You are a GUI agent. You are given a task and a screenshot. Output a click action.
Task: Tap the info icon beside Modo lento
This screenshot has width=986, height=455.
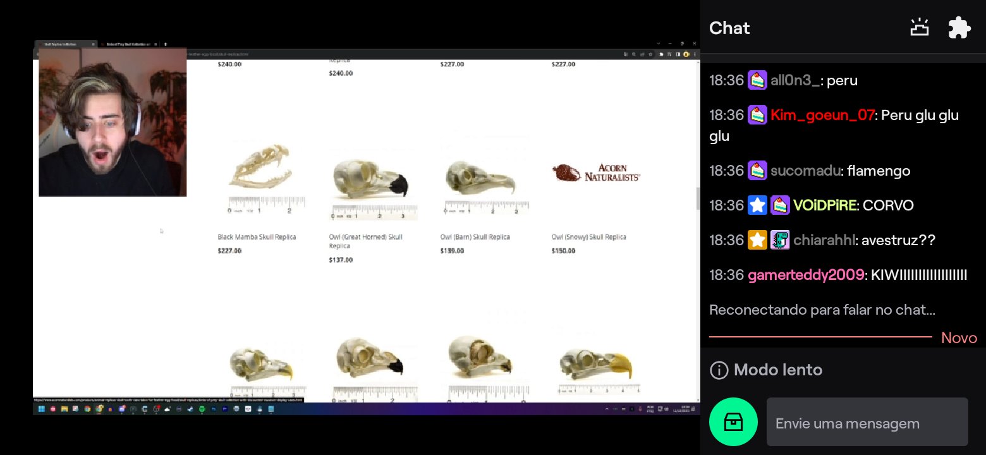(719, 370)
